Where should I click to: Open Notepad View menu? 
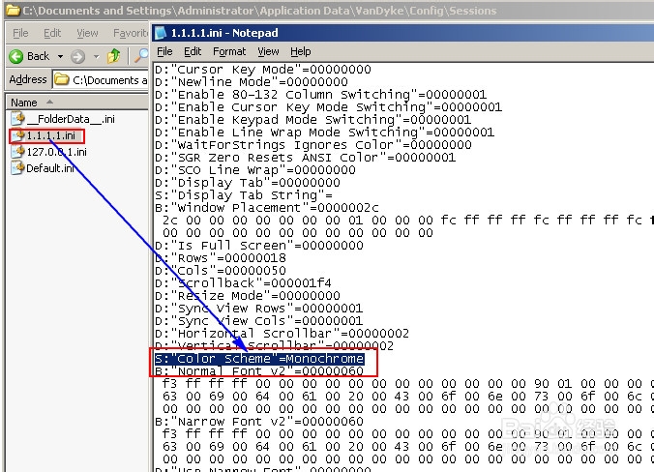268,51
